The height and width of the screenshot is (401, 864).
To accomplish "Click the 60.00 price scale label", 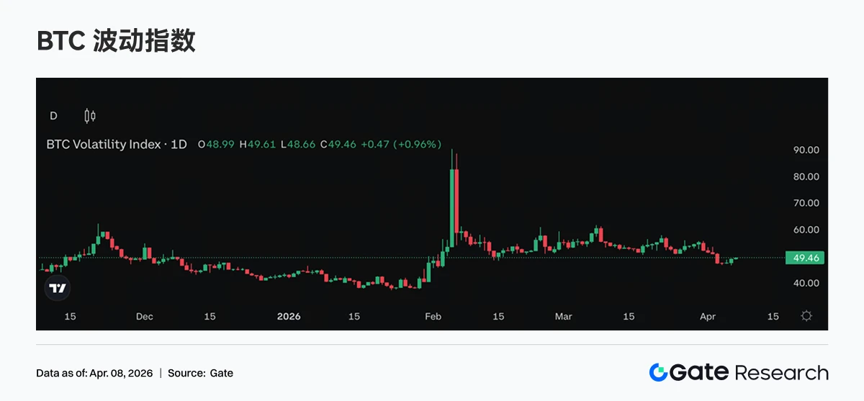I will pyautogui.click(x=804, y=230).
